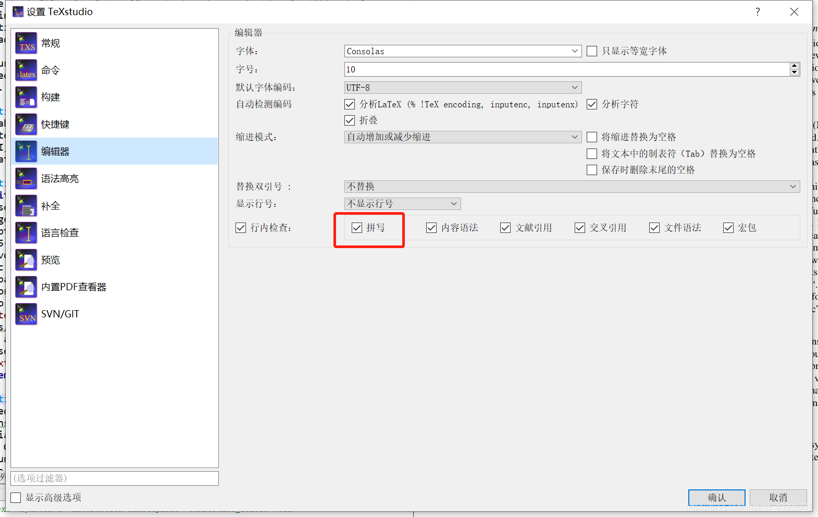The height and width of the screenshot is (517, 818).
Task: Enable 显示高级选项 checkbox
Action: 16,498
